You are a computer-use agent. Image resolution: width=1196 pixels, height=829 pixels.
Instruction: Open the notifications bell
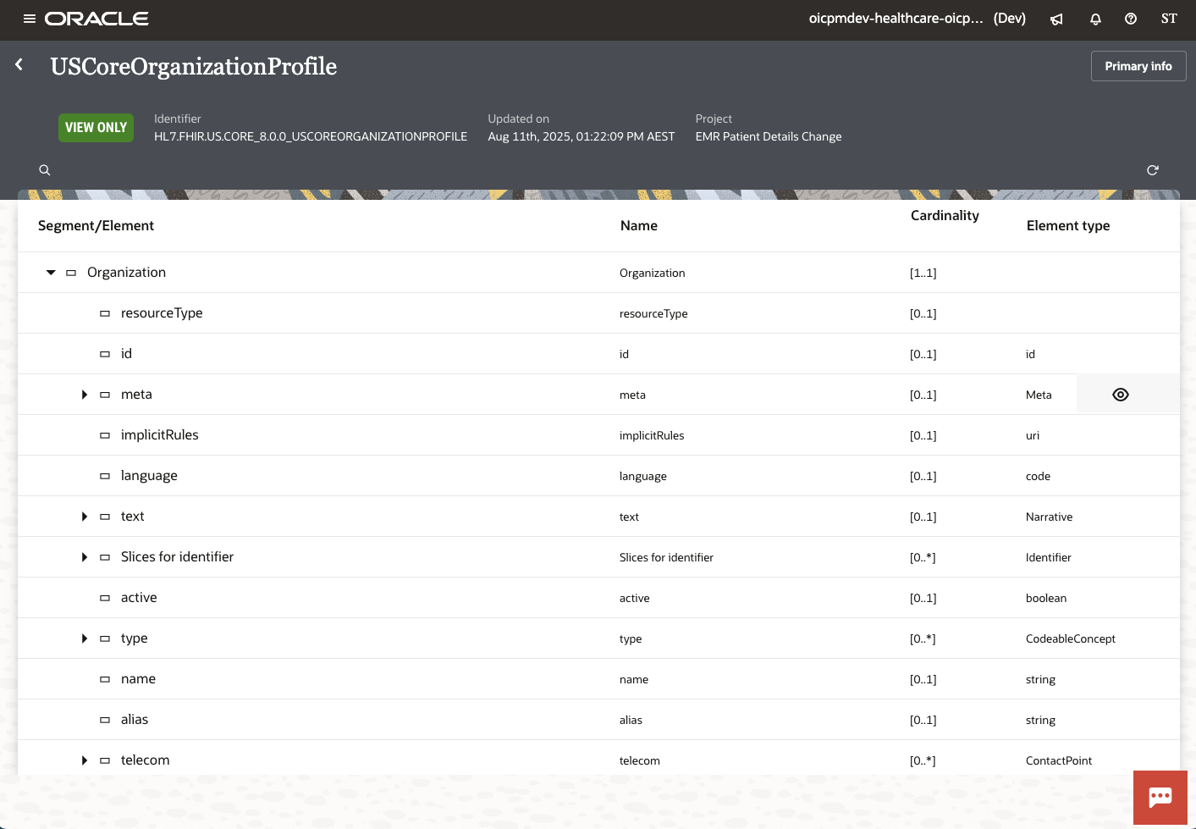[x=1095, y=19]
